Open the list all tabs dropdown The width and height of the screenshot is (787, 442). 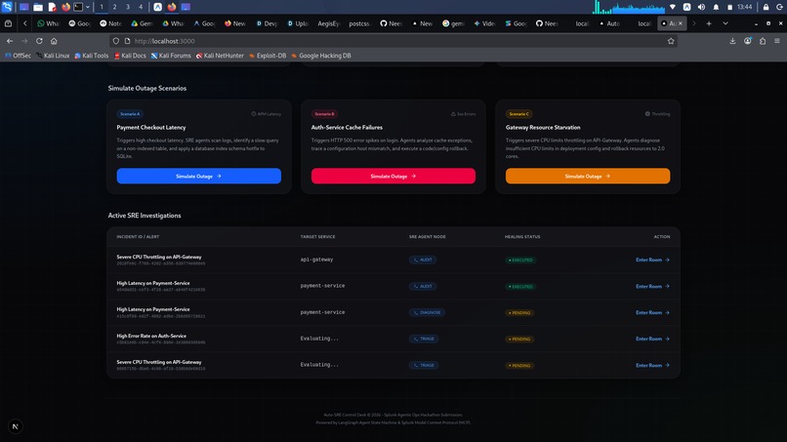[x=725, y=23]
